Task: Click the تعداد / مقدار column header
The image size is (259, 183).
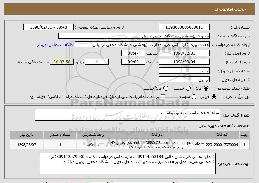Action: [x=60, y=135]
